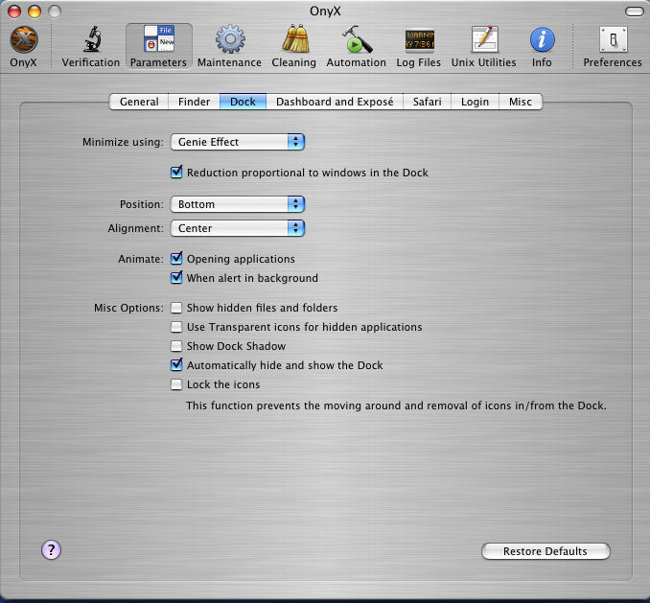The height and width of the screenshot is (603, 650).
Task: Open the Log Files icon
Action: coord(420,40)
